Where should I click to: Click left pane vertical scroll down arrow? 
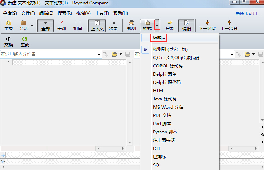point(130,143)
